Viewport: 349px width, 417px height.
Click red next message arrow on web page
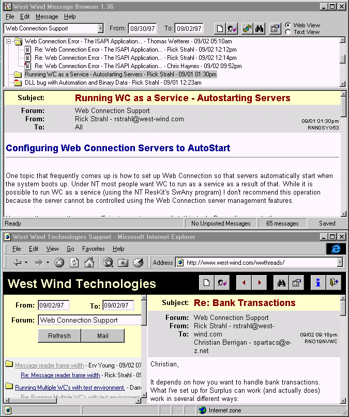[x=259, y=283]
